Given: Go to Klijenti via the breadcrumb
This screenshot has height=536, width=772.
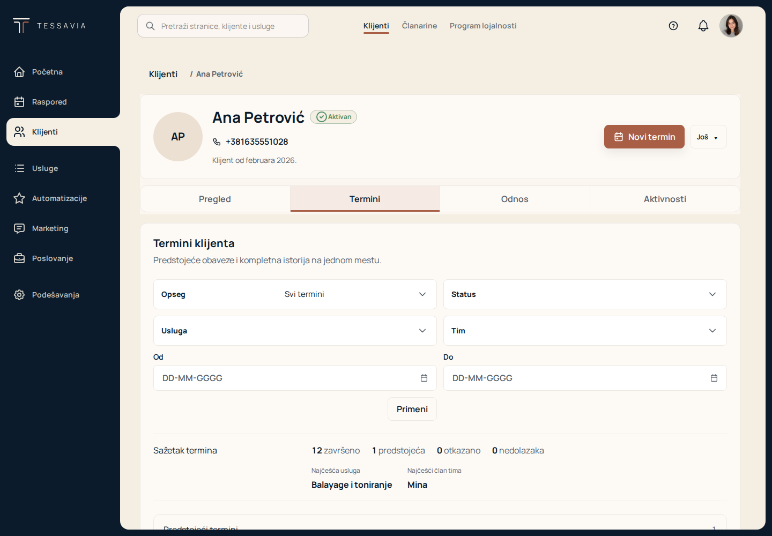Looking at the screenshot, I should pyautogui.click(x=163, y=74).
